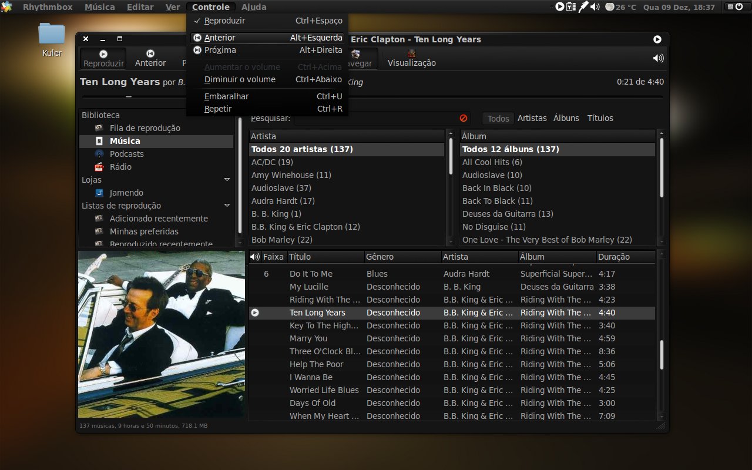Click the Anterior toolbar button icon

pyautogui.click(x=150, y=53)
